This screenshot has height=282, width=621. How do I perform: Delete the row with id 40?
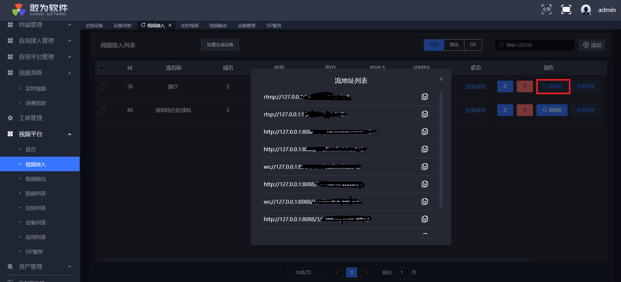click(x=525, y=110)
